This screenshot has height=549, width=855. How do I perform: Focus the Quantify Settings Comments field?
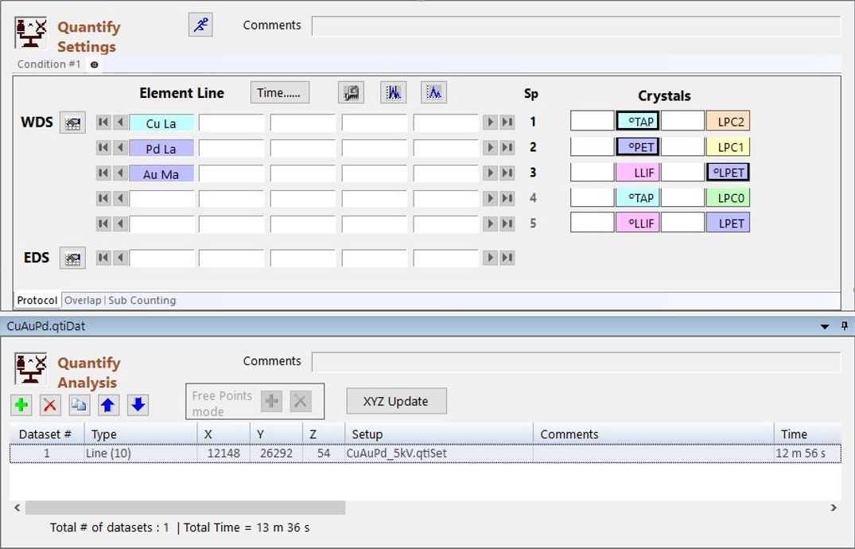[577, 25]
